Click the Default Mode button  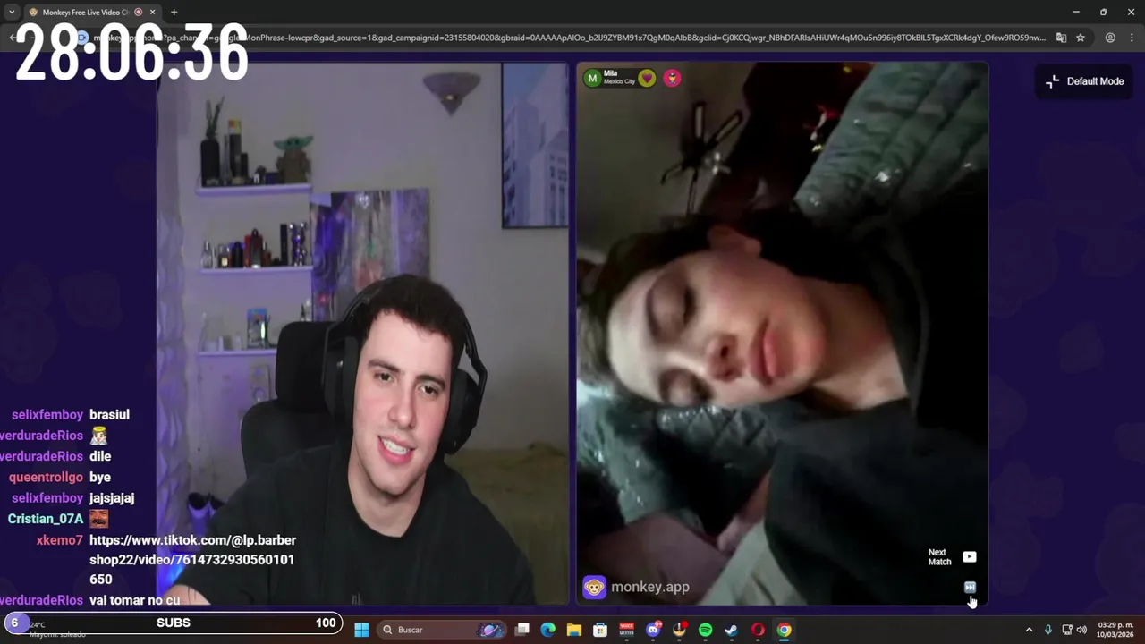point(1085,81)
